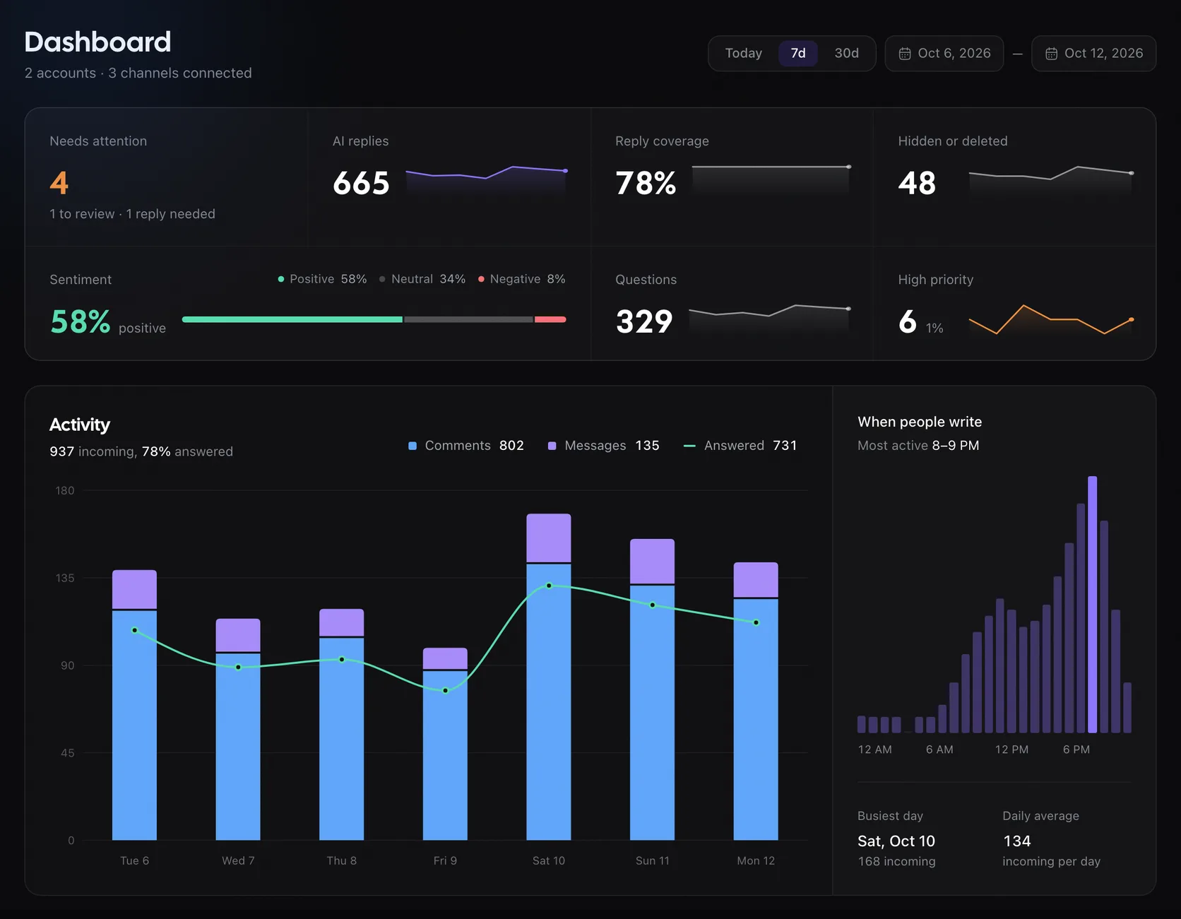Click the calendar icon beside Oct 12, 2026
Image resolution: width=1181 pixels, height=919 pixels.
1052,54
